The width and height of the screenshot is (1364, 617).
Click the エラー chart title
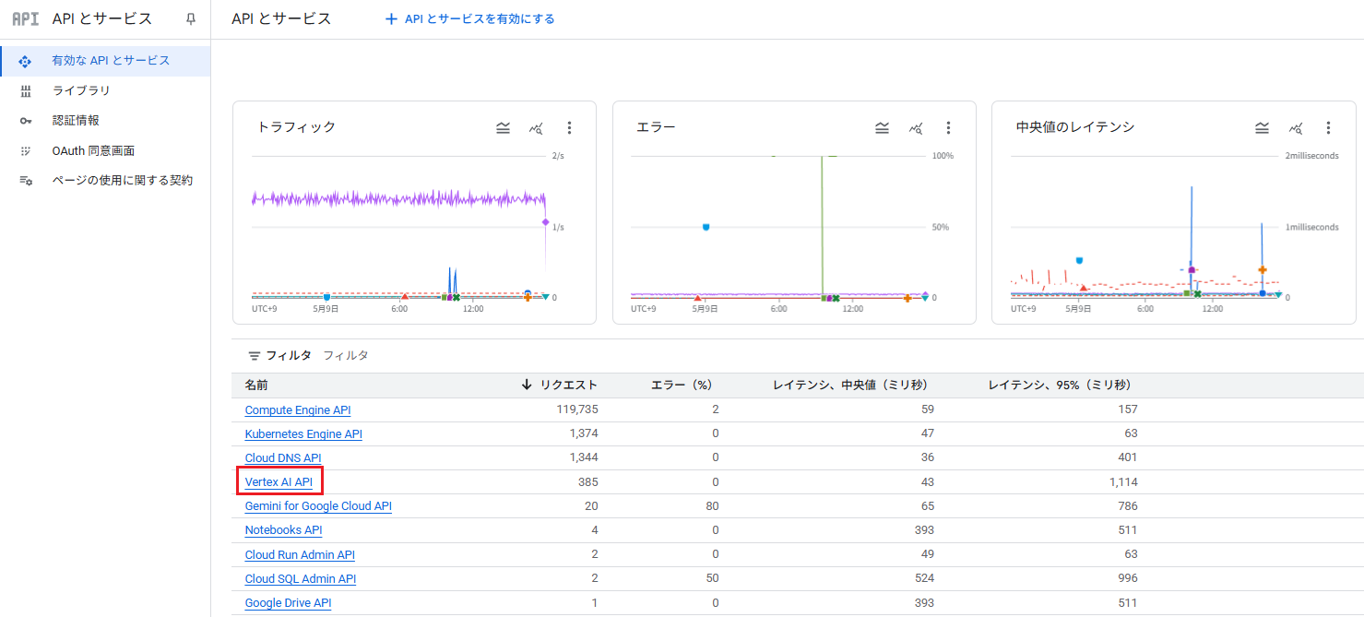pyautogui.click(x=656, y=127)
